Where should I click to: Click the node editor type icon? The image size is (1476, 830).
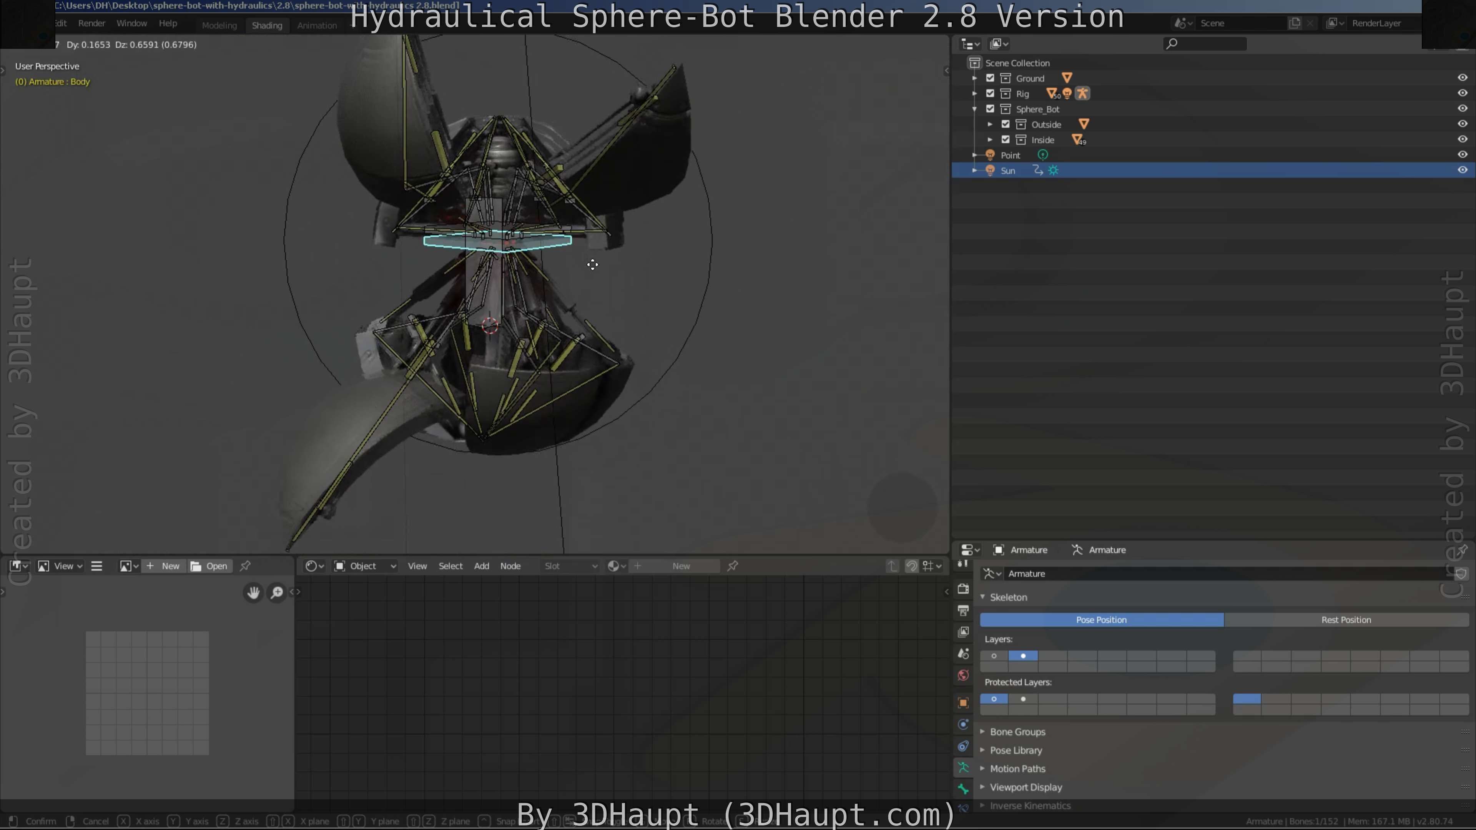pyautogui.click(x=314, y=566)
